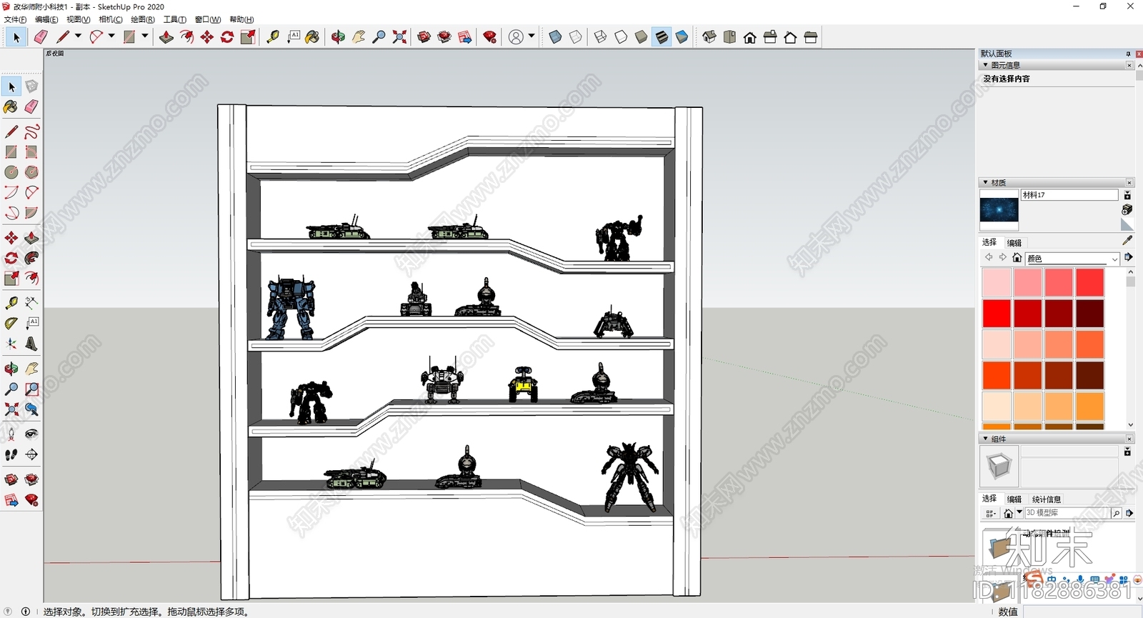
Task: Open the 绘图(R) menu
Action: [x=142, y=19]
